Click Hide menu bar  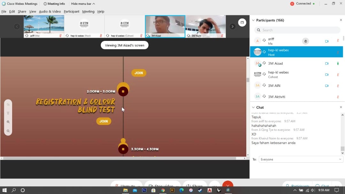click(x=83, y=4)
